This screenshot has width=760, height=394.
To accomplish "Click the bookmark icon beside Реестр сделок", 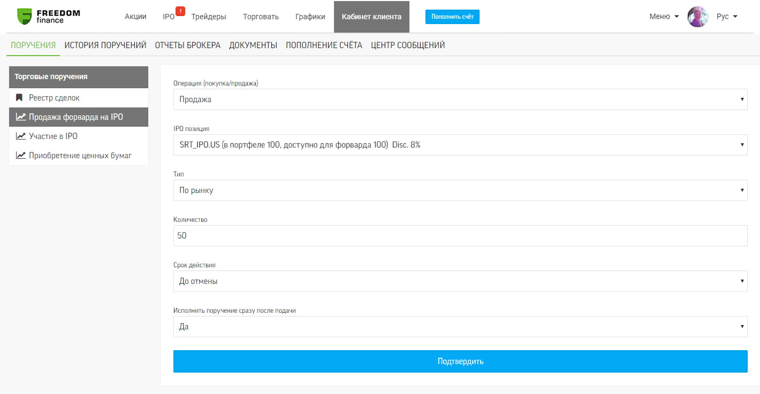I will tap(19, 98).
